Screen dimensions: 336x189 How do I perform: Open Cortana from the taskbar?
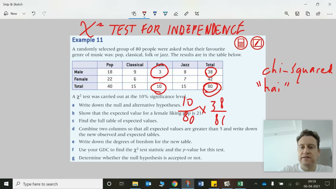109,184
